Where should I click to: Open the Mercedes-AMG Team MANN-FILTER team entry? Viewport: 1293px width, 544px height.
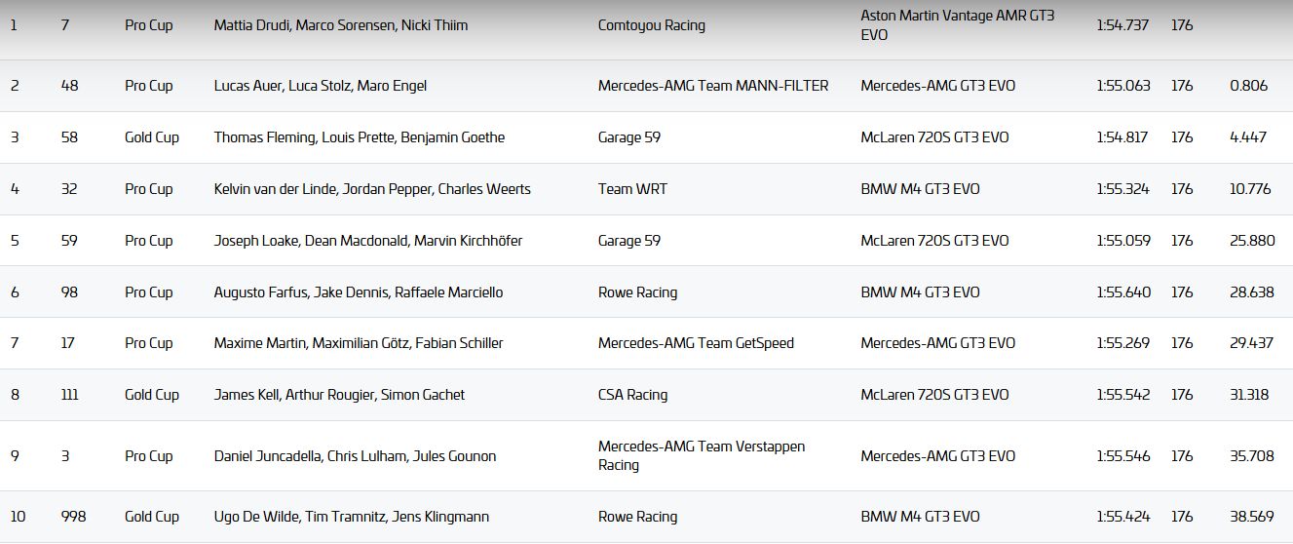(712, 86)
